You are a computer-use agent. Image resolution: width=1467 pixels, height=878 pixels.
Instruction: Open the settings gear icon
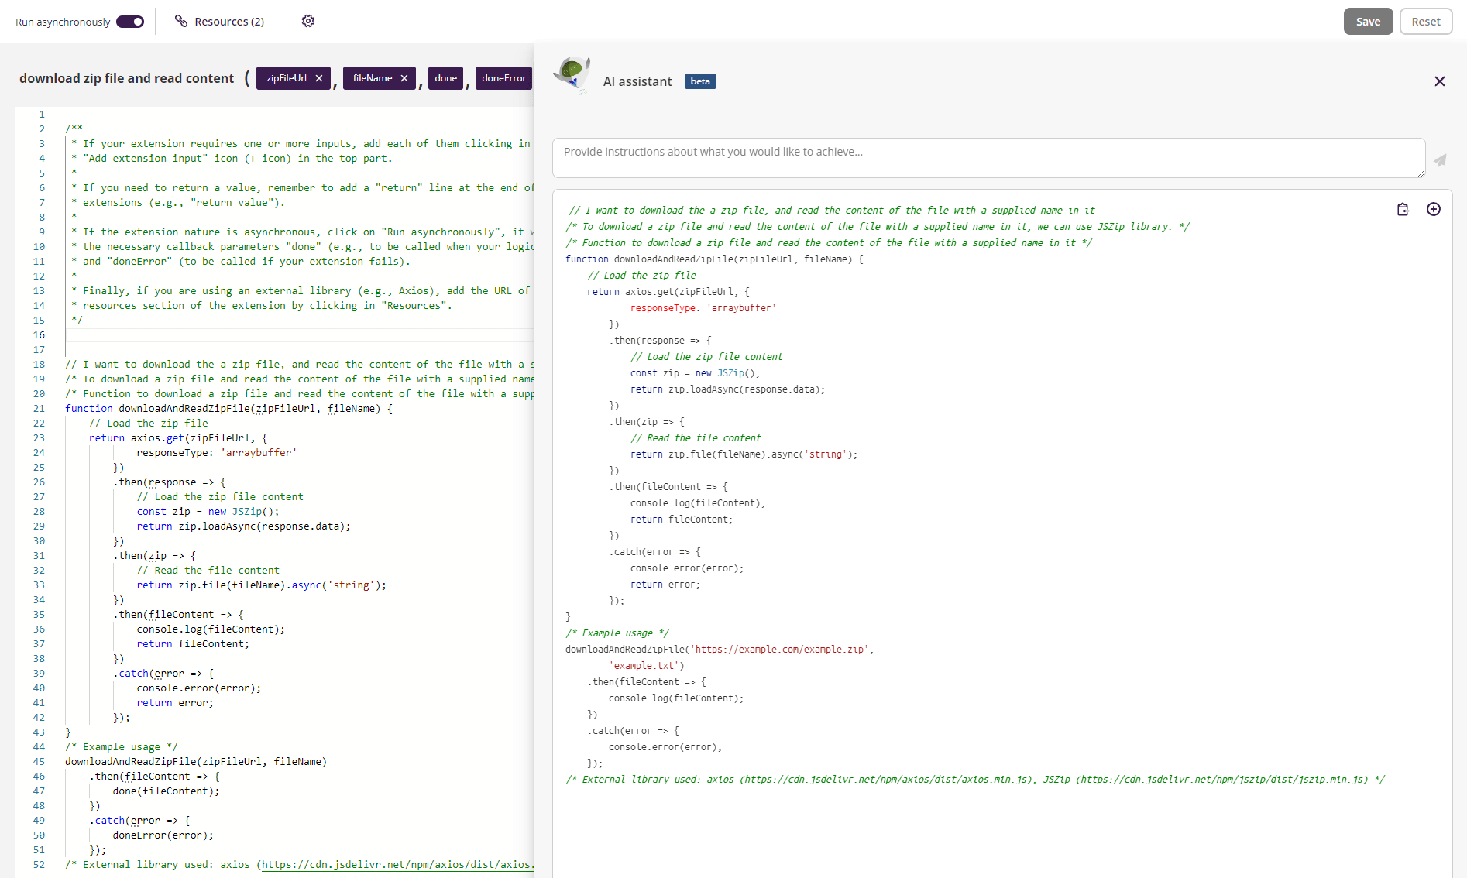[x=307, y=21]
